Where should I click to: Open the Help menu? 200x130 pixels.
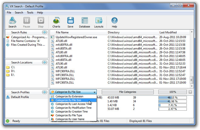(x=40, y=12)
